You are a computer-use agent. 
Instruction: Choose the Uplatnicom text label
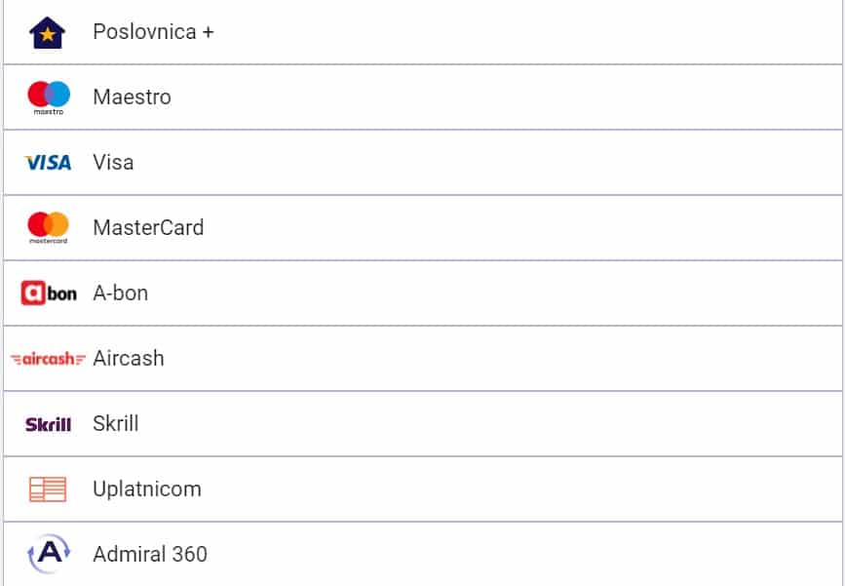click(x=146, y=489)
